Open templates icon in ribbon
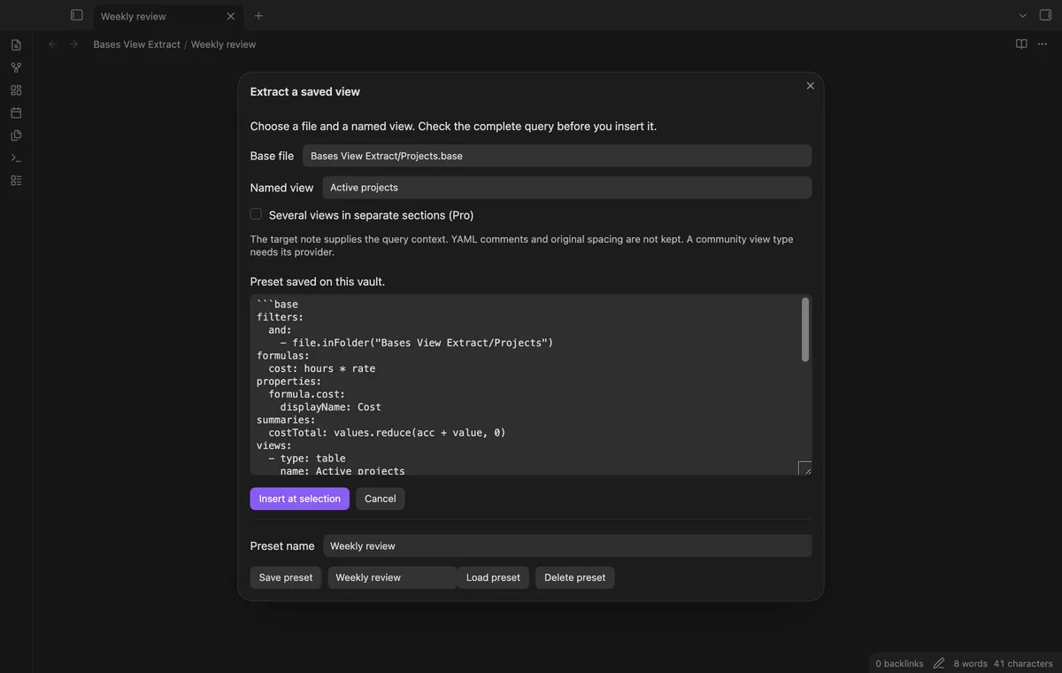The image size is (1062, 673). (x=16, y=135)
